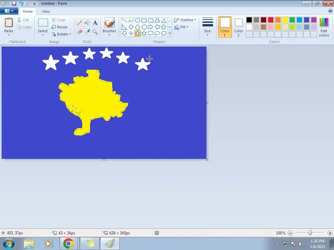
Task: Open Google Chrome from the taskbar
Action: (x=68, y=243)
